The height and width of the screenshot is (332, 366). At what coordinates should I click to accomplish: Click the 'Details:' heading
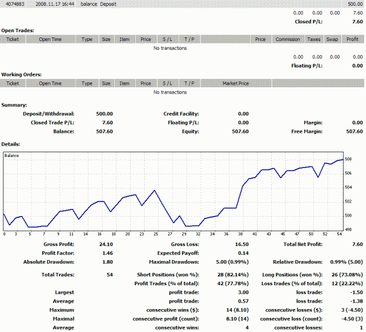pos(11,144)
